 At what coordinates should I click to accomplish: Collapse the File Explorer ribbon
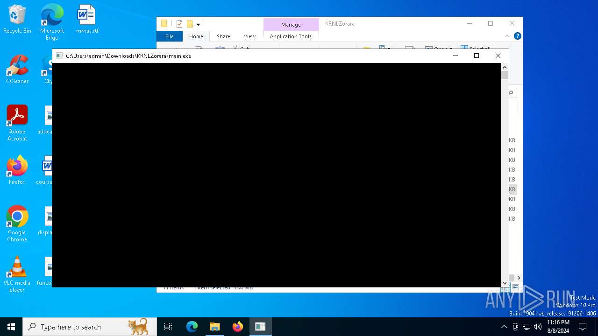(507, 36)
